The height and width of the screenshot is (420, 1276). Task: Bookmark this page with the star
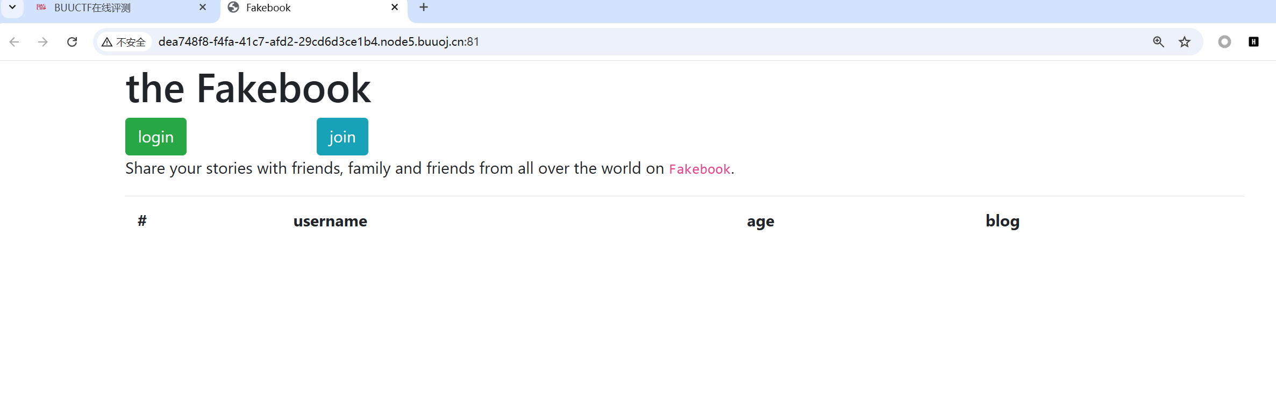click(1185, 42)
